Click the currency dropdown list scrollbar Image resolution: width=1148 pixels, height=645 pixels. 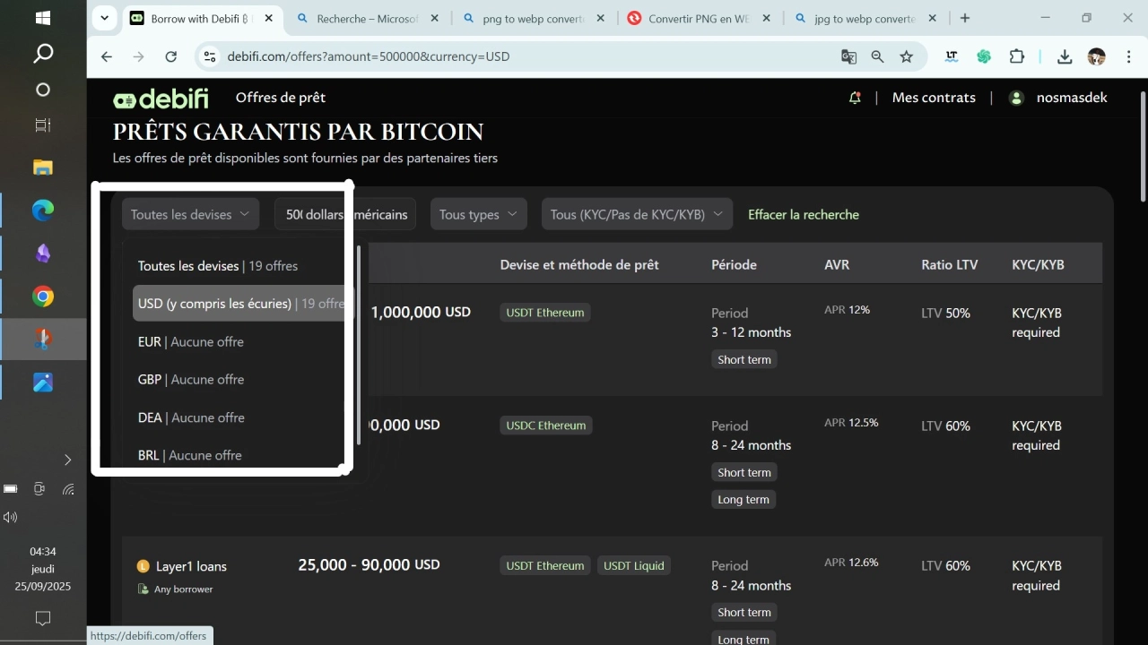[359, 345]
